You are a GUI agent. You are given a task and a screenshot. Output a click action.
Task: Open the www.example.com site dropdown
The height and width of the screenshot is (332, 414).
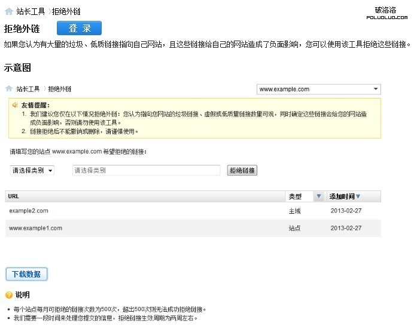point(318,90)
